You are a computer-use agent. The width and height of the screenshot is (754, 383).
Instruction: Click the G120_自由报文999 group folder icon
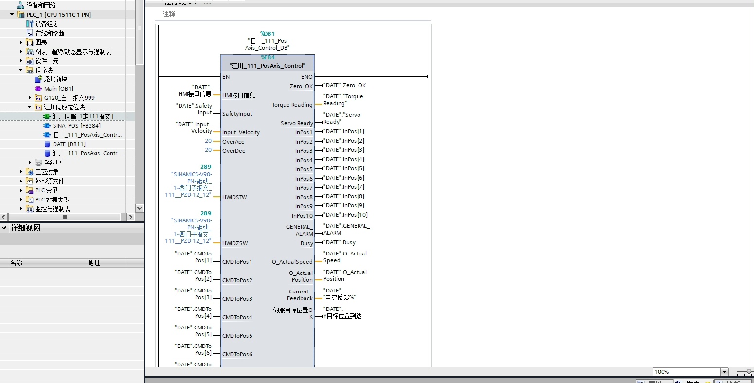(38, 98)
